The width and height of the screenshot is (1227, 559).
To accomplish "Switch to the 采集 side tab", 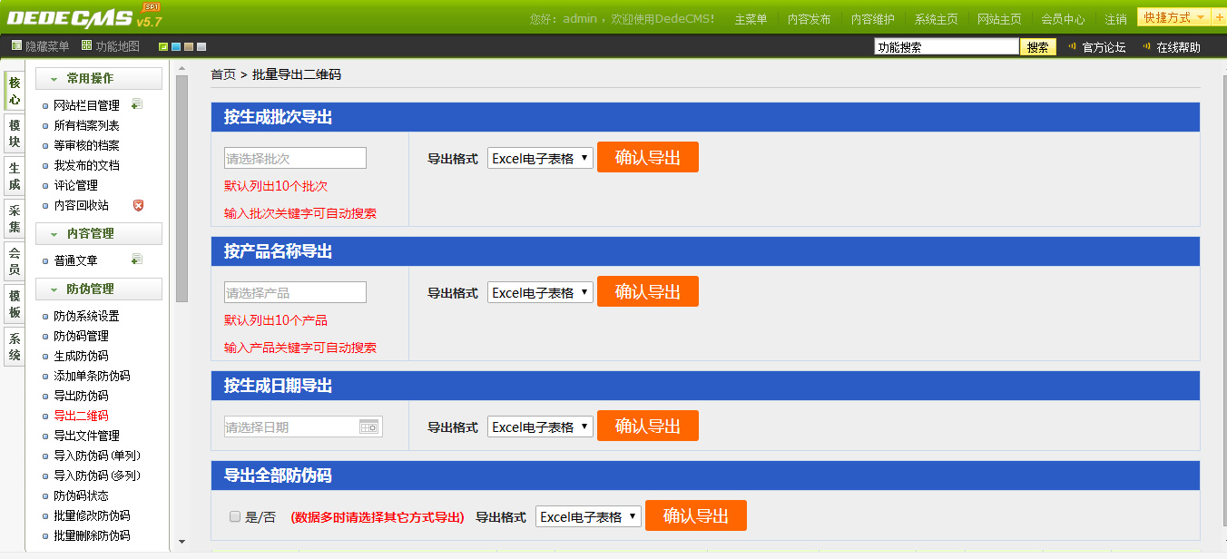I will (14, 219).
